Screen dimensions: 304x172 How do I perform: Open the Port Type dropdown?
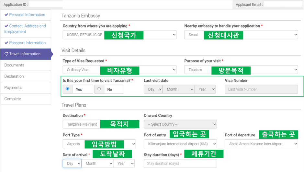point(99,144)
